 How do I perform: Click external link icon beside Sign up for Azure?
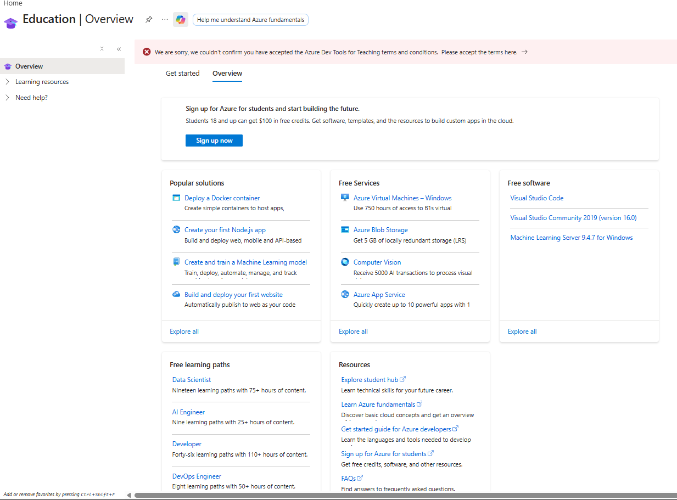pyautogui.click(x=431, y=453)
